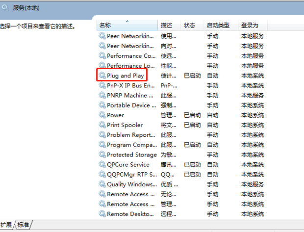Click the 服务(本地) panel title
This screenshot has height=232, width=304.
(26, 8)
